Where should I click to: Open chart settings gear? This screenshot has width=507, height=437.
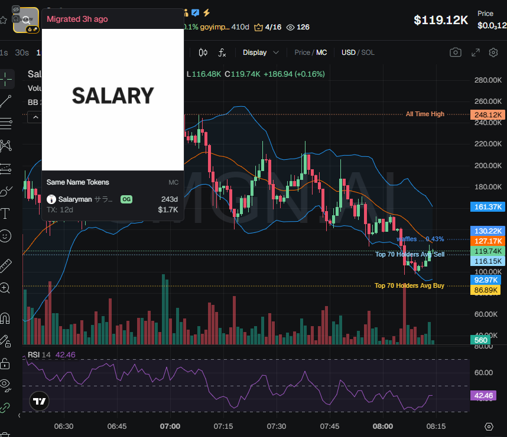(493, 52)
